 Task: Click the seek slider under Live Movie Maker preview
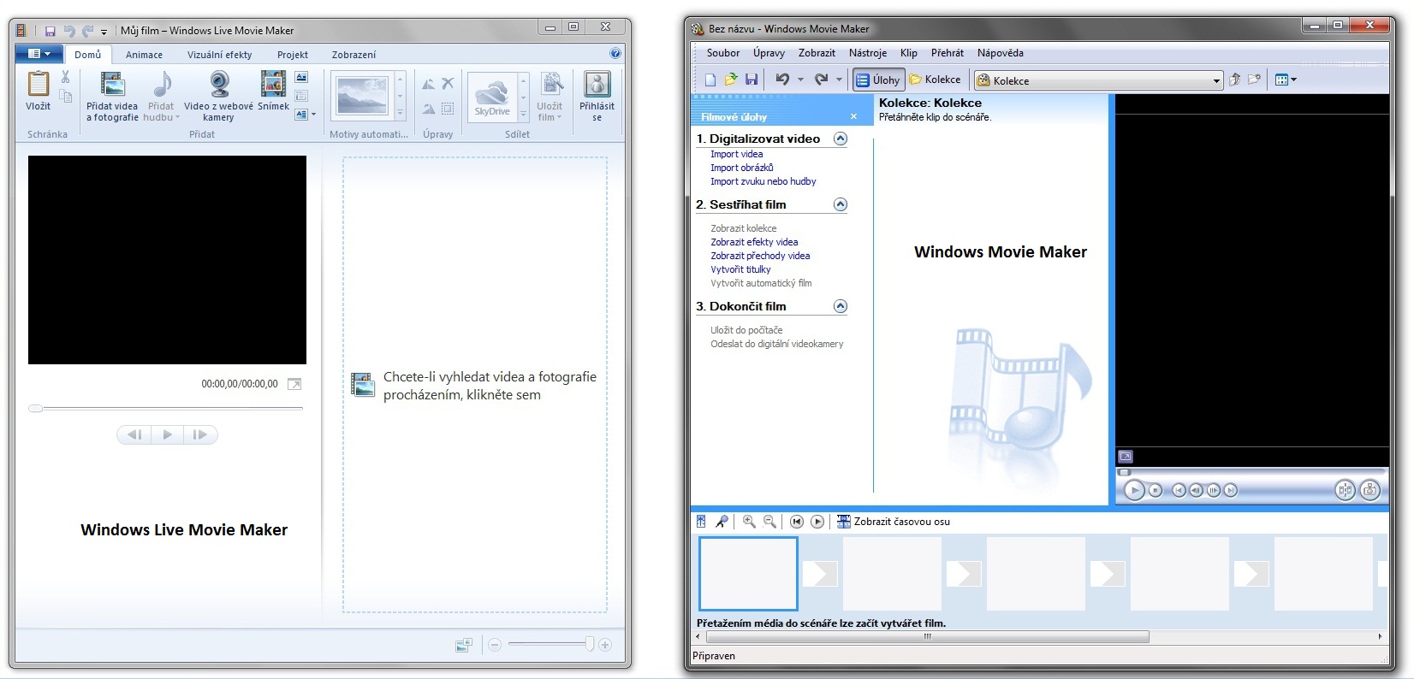[x=166, y=409]
